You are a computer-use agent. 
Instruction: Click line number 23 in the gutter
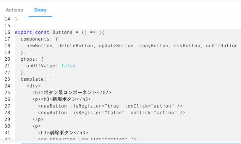tap(7, 79)
